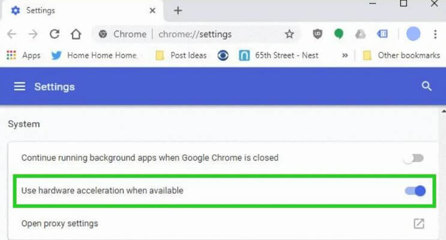The height and width of the screenshot is (240, 446).
Task: Expand the hidden bookmarks overflow chevron
Action: coord(345,55)
